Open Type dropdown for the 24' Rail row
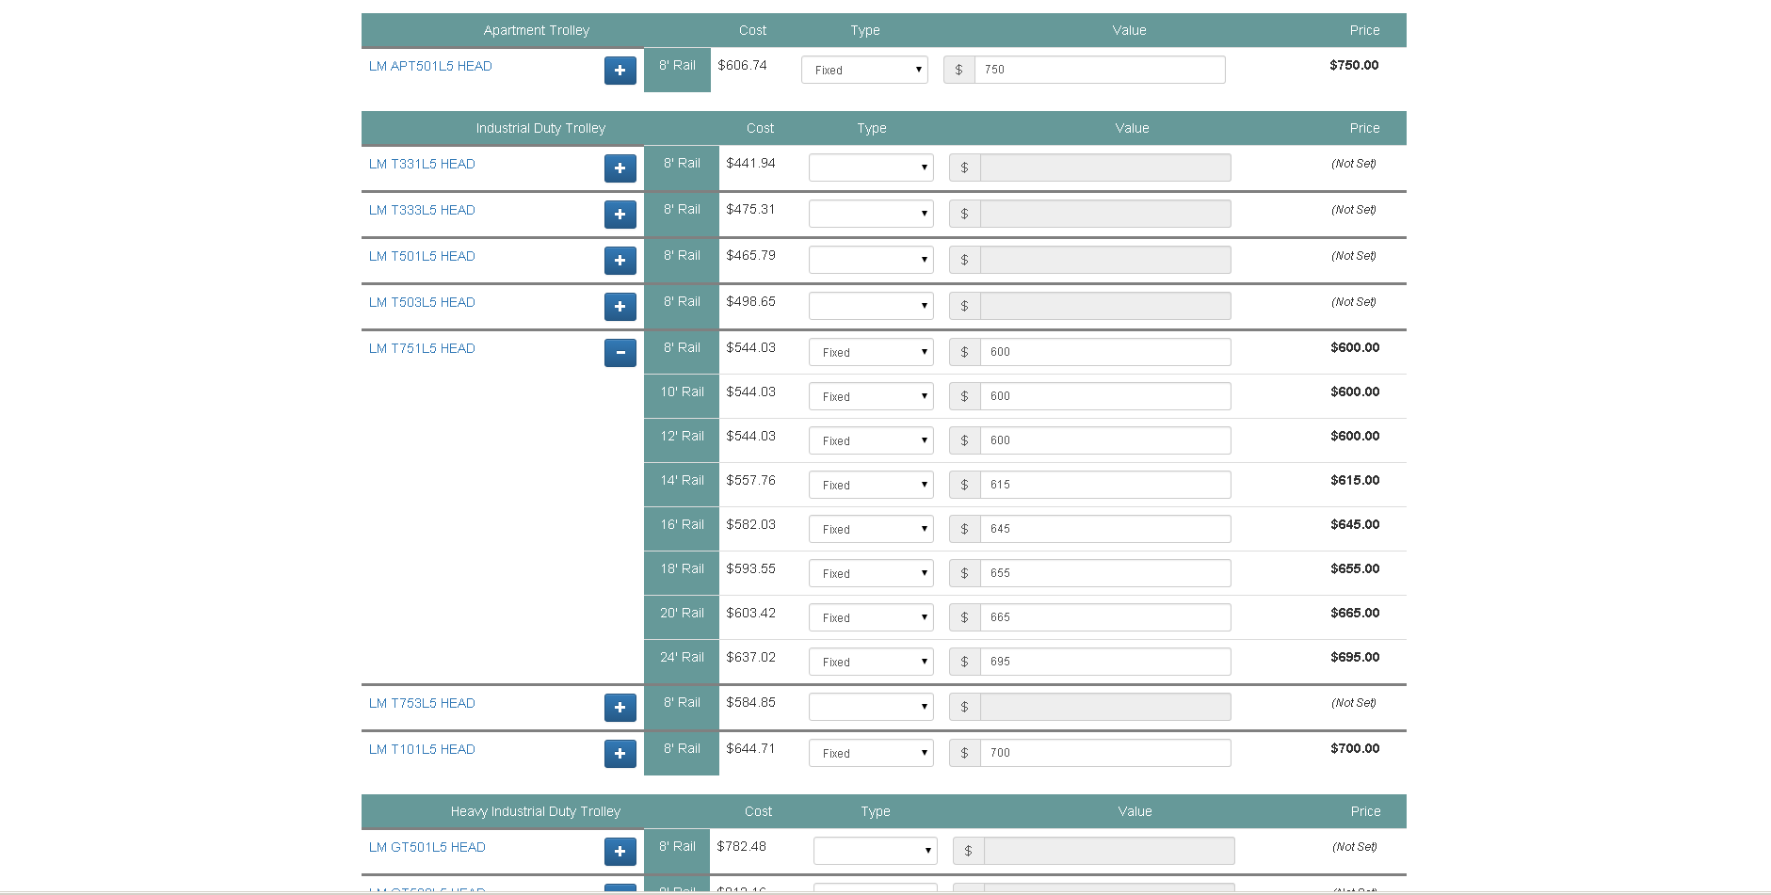 click(871, 662)
